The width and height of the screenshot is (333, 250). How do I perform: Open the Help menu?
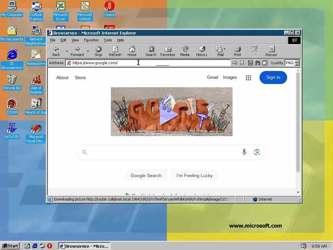pyautogui.click(x=120, y=40)
